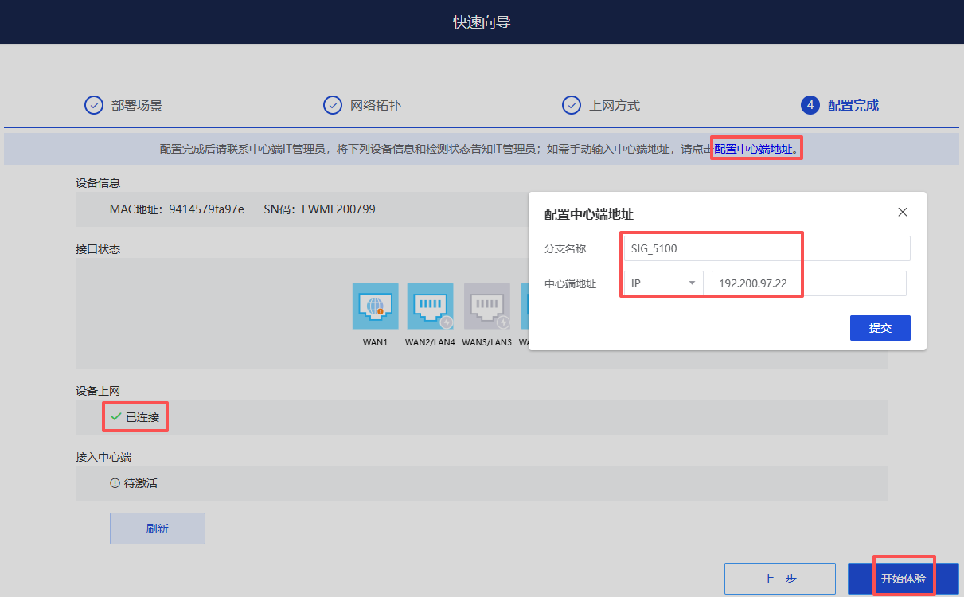Go to the 部署场景 step
This screenshot has height=597, width=964.
tap(137, 106)
